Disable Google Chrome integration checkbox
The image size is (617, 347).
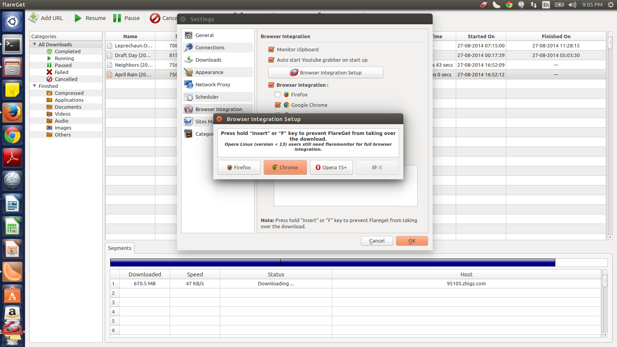(278, 105)
